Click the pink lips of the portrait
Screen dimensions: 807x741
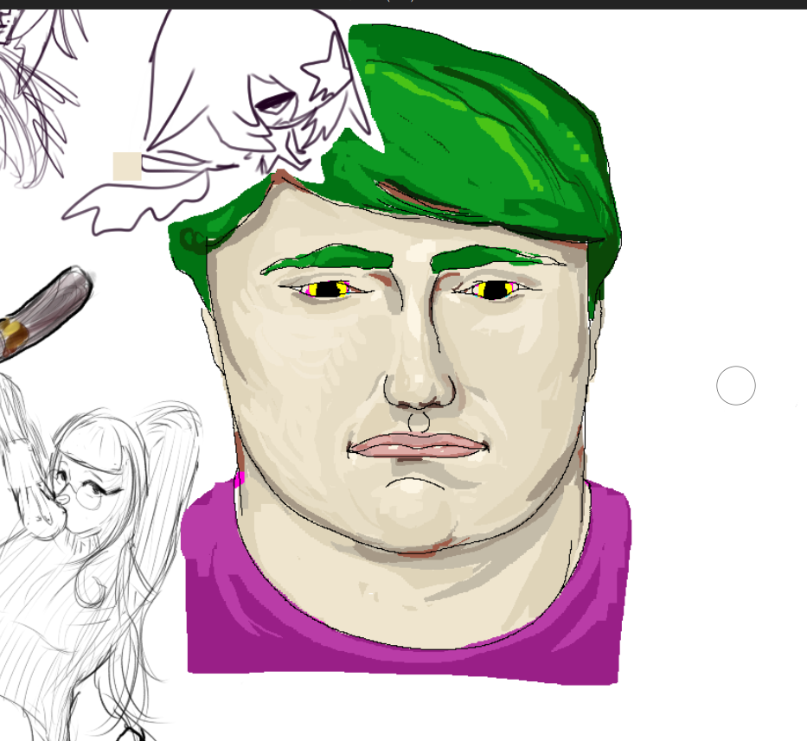(x=418, y=445)
